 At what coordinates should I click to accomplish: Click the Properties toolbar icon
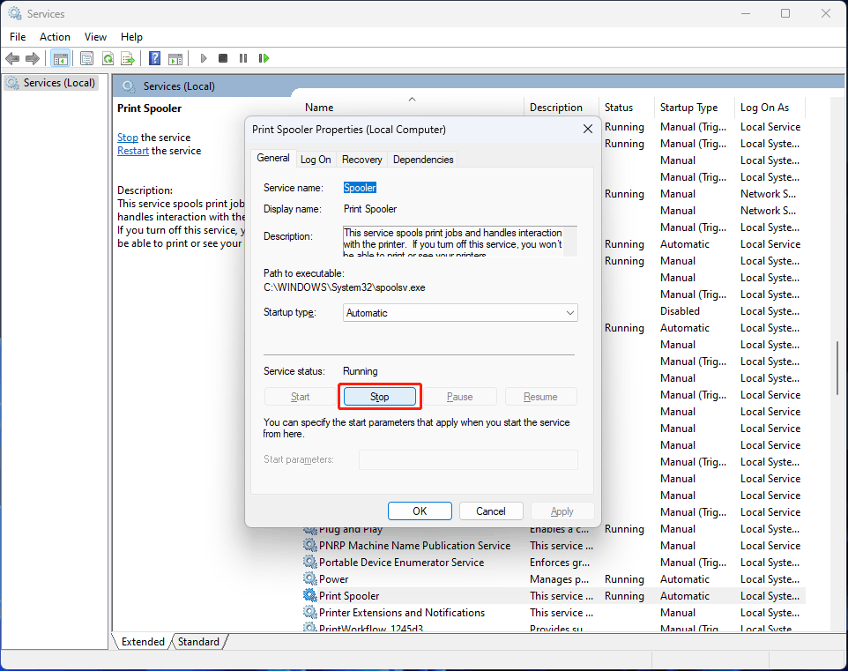(86, 58)
